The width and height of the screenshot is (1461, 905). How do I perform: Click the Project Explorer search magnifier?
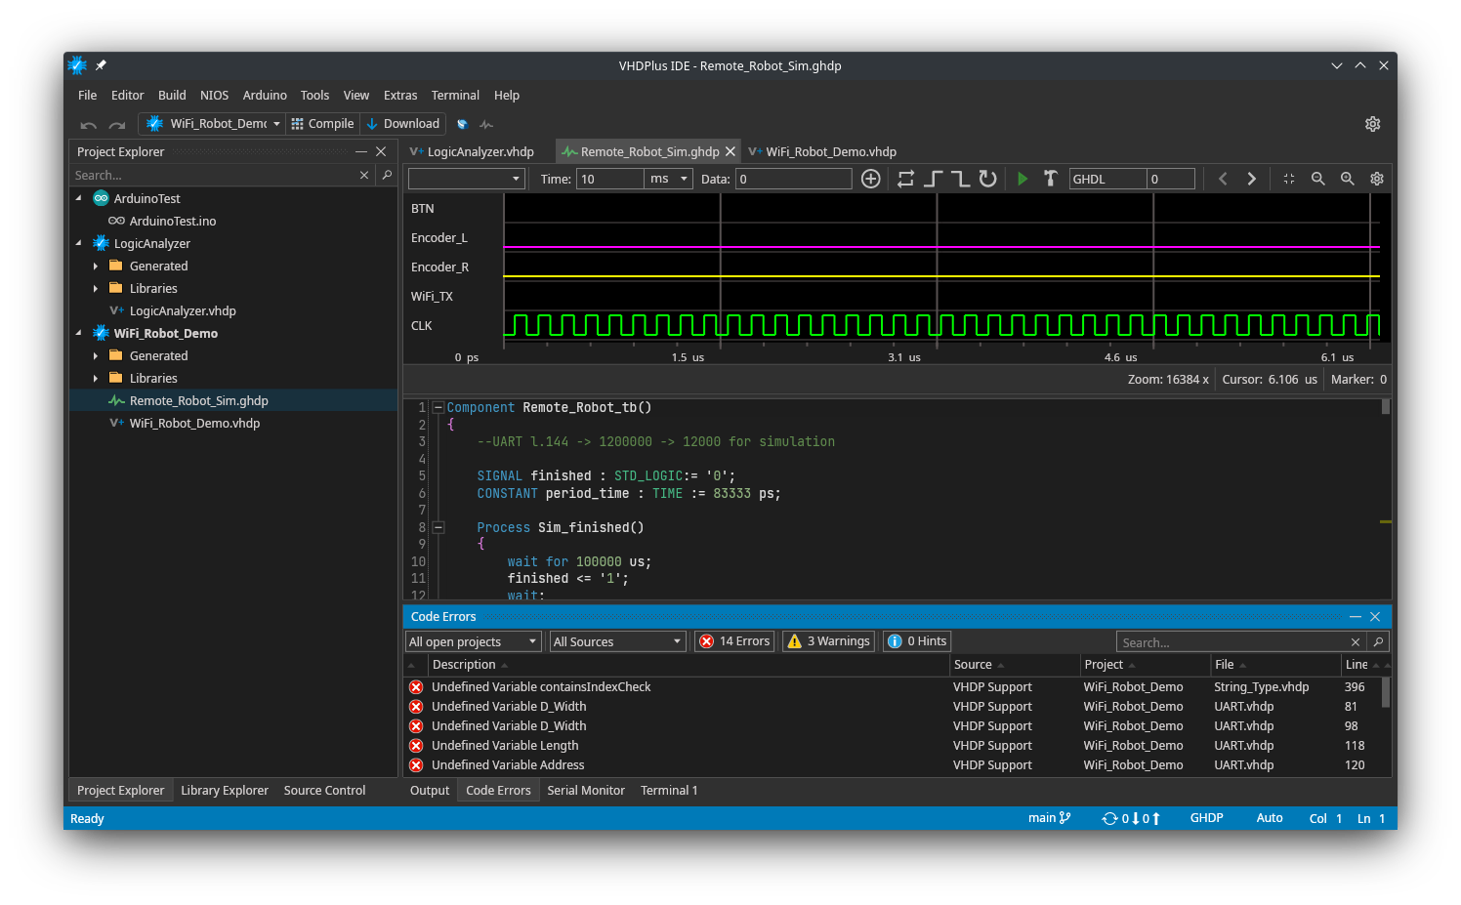point(387,175)
